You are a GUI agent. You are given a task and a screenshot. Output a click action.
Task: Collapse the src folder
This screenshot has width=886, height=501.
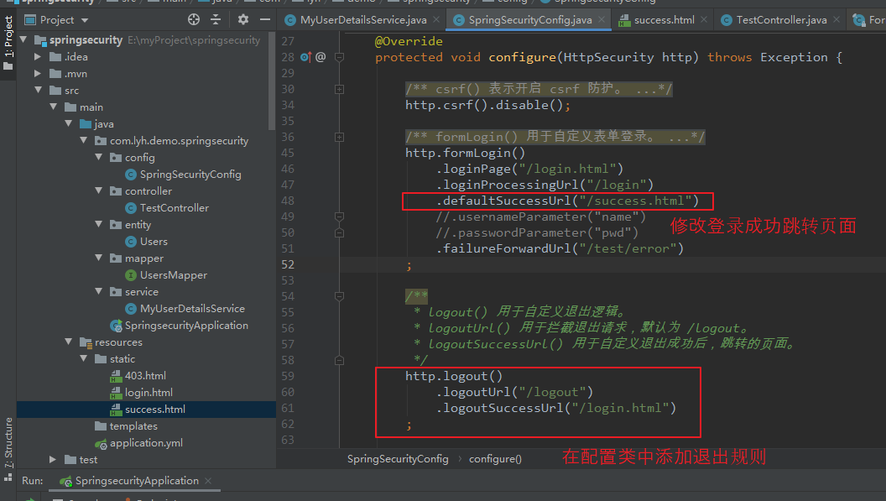click(x=39, y=90)
